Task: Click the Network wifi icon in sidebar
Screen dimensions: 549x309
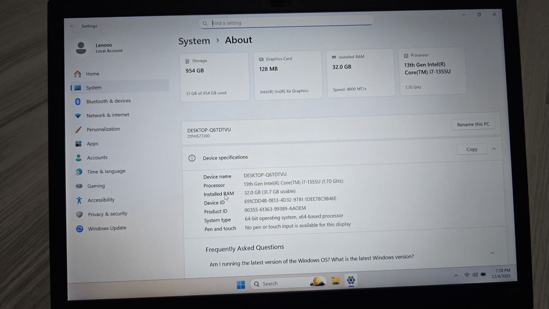Action: click(78, 115)
